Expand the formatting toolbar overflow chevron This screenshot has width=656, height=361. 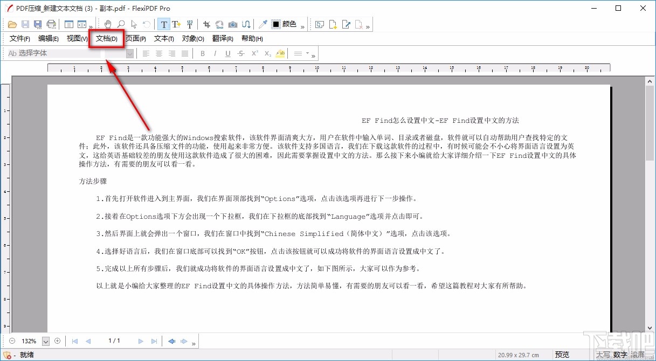(313, 55)
